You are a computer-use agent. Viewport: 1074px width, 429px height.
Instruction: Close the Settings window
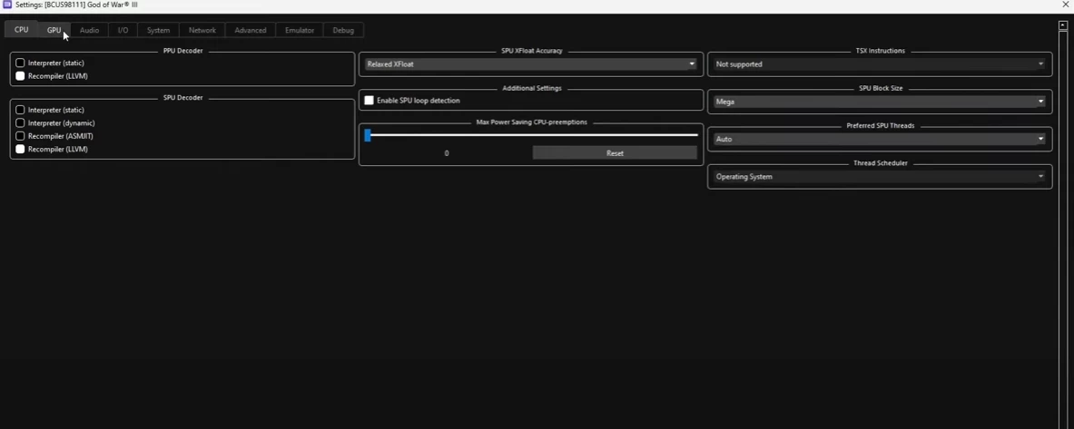click(x=1065, y=5)
